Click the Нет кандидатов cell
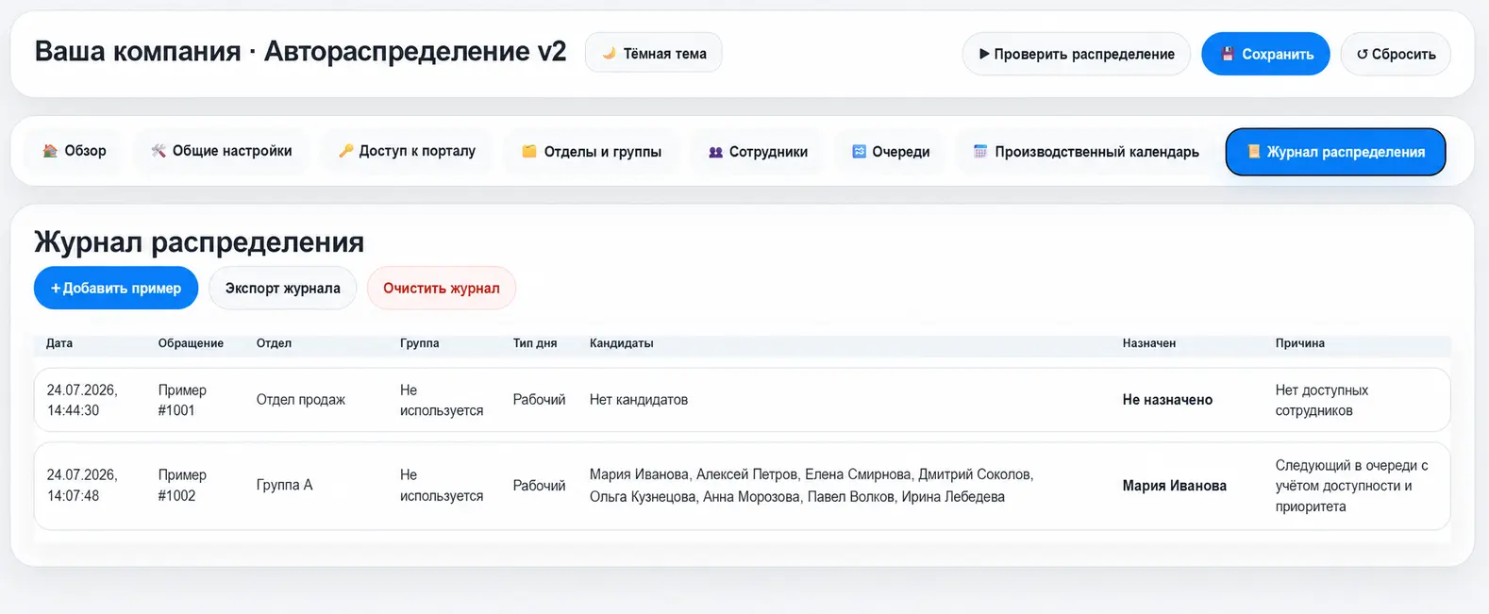The image size is (1489, 614). pos(639,400)
